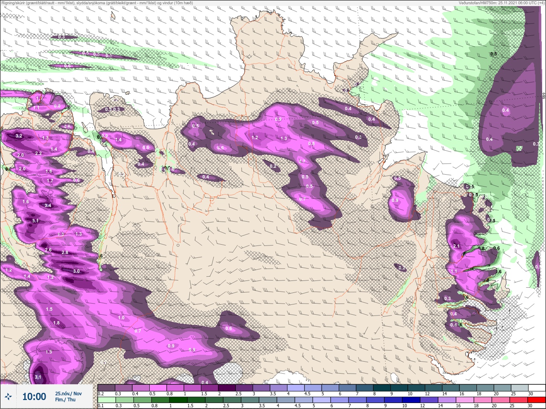Click the 3.0 precipitation value on the map
The height and width of the screenshot is (409, 546).
click(x=76, y=271)
